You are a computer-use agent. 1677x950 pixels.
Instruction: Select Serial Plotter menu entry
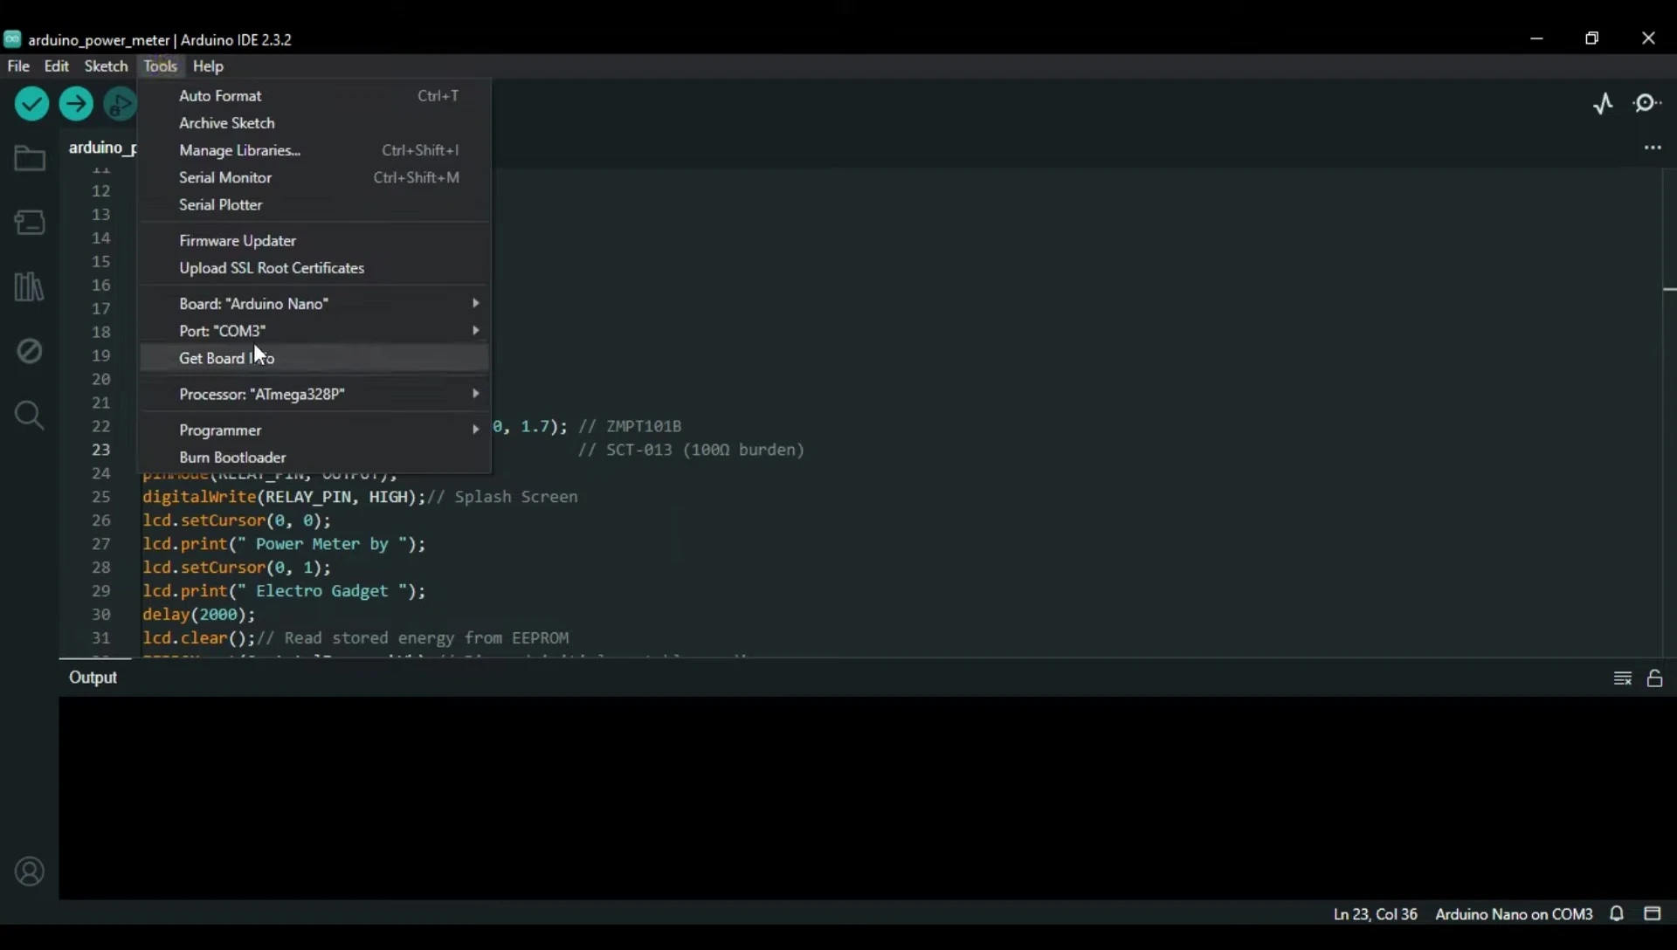click(x=314, y=205)
